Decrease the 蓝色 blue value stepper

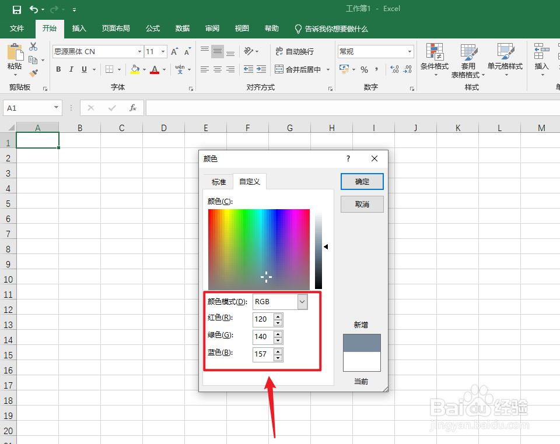[x=278, y=358]
